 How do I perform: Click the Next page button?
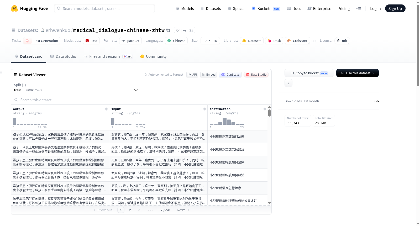tap(183, 210)
